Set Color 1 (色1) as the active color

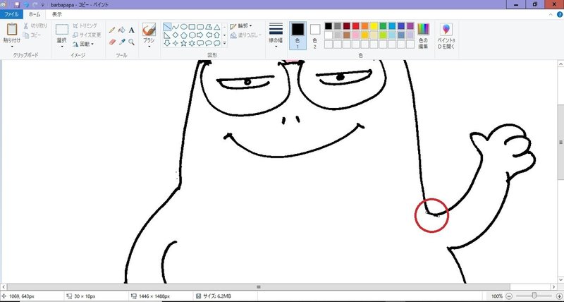point(298,35)
